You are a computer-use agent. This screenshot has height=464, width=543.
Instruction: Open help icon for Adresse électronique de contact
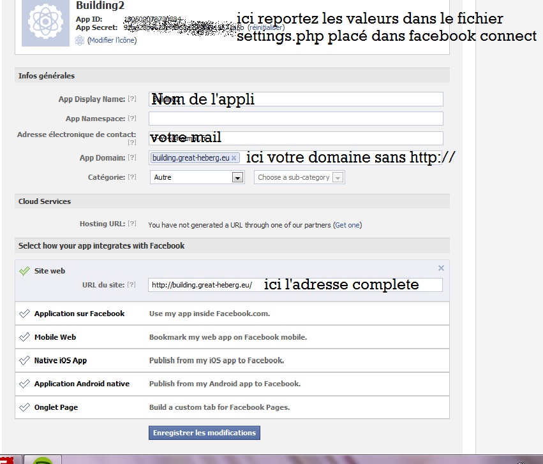point(132,142)
